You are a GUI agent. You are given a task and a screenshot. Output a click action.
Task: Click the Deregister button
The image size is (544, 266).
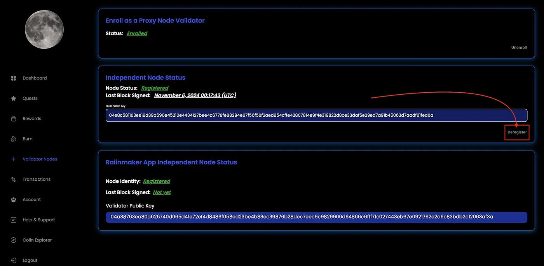pos(517,132)
